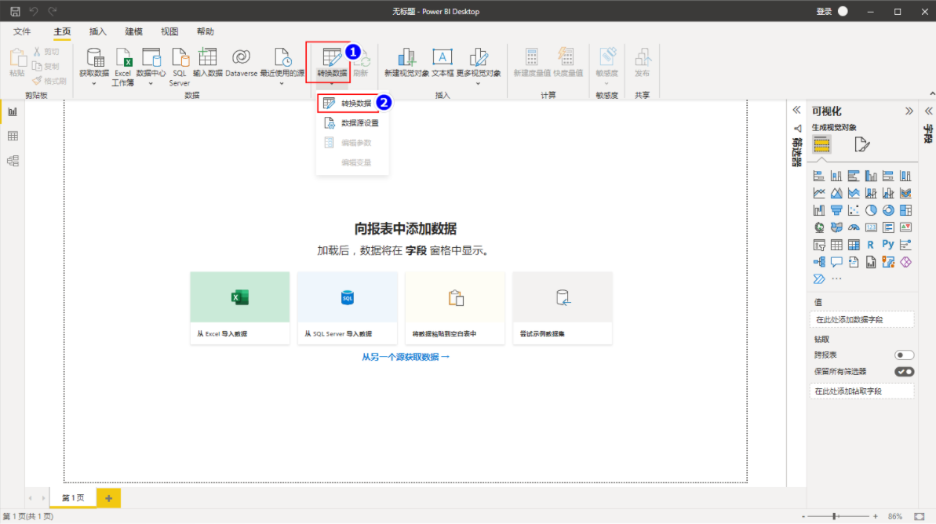Click the 在此处添加钻取字段 well
Viewport: 936px width, 524px height.
pos(862,391)
